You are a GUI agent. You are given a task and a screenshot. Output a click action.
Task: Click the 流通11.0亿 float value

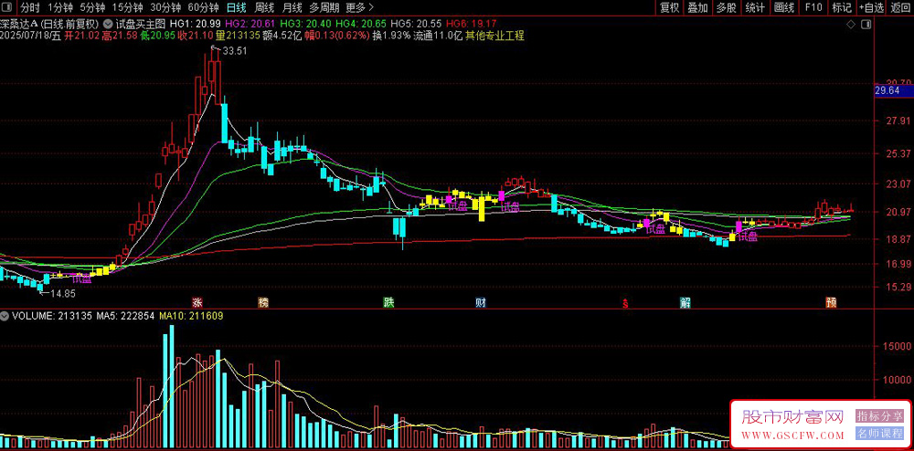pos(438,36)
